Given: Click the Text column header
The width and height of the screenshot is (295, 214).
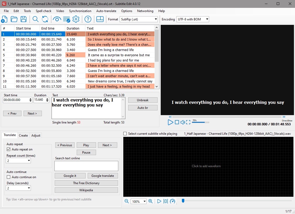Looking at the screenshot, I should tap(120, 29).
